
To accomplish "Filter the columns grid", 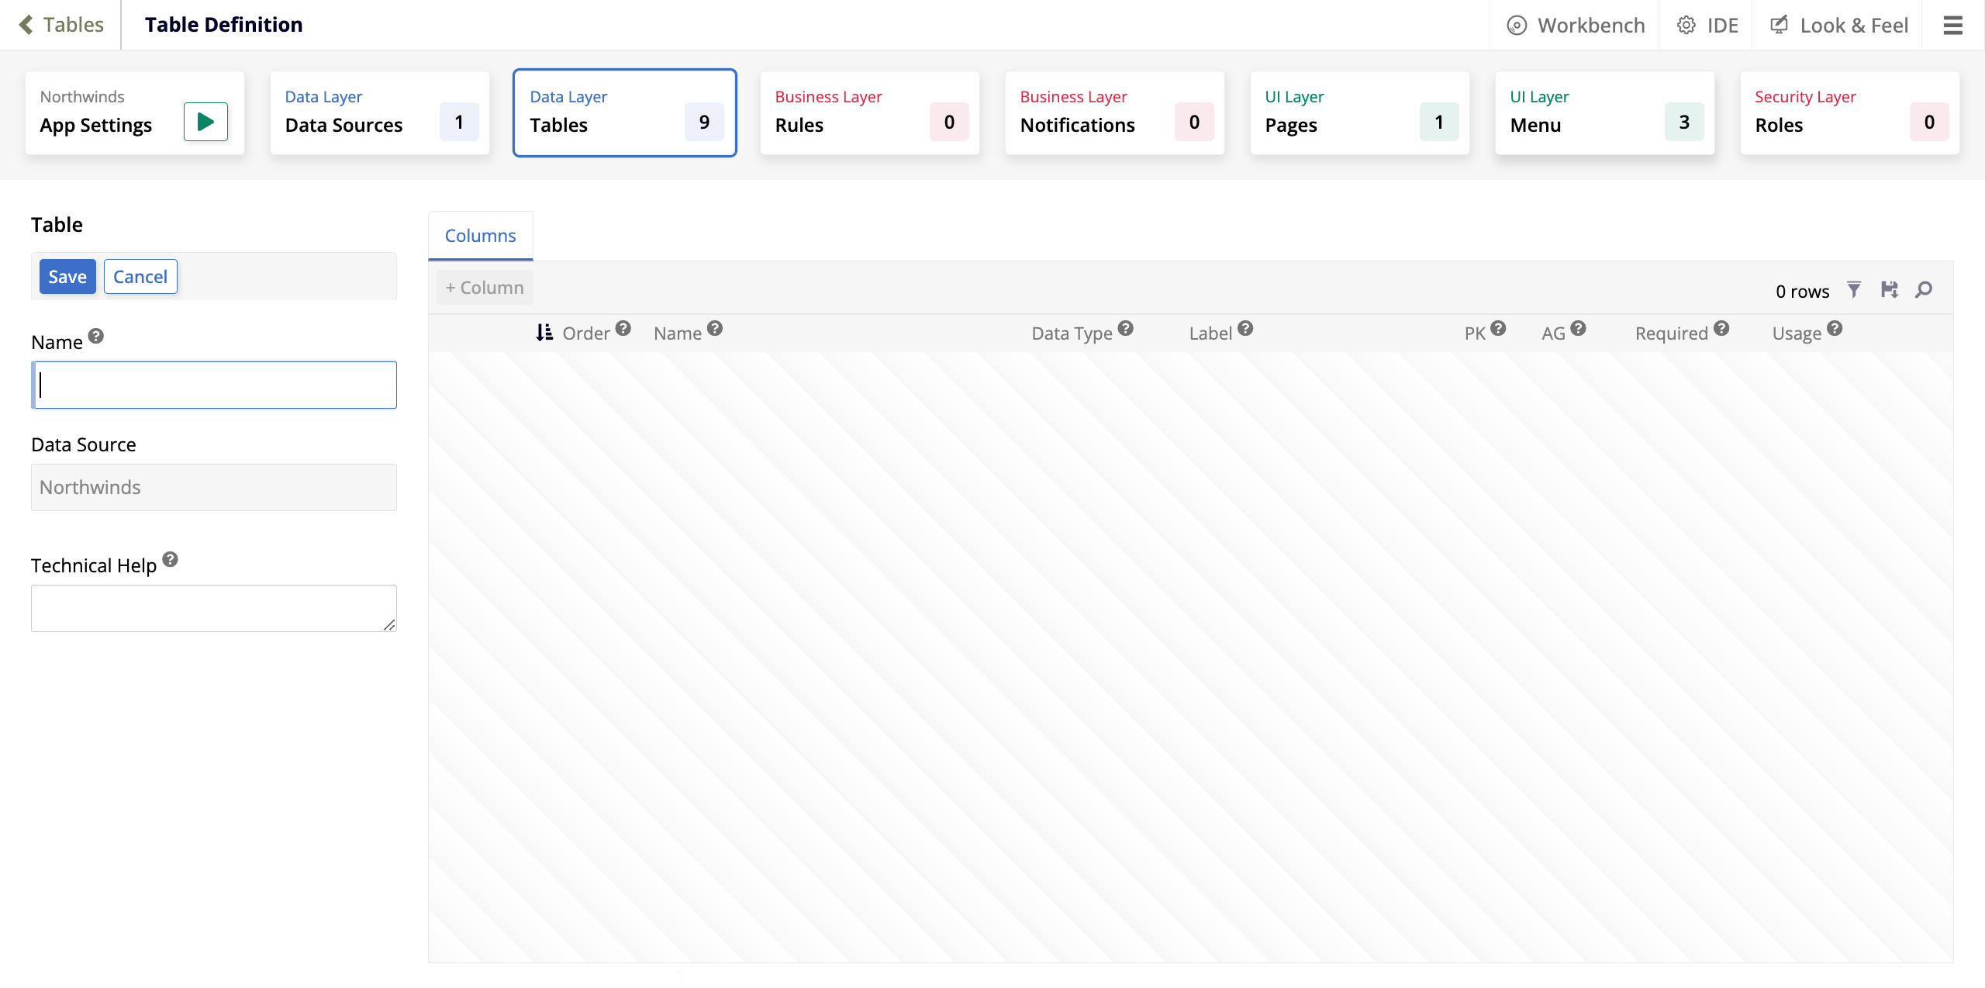I will [1854, 289].
